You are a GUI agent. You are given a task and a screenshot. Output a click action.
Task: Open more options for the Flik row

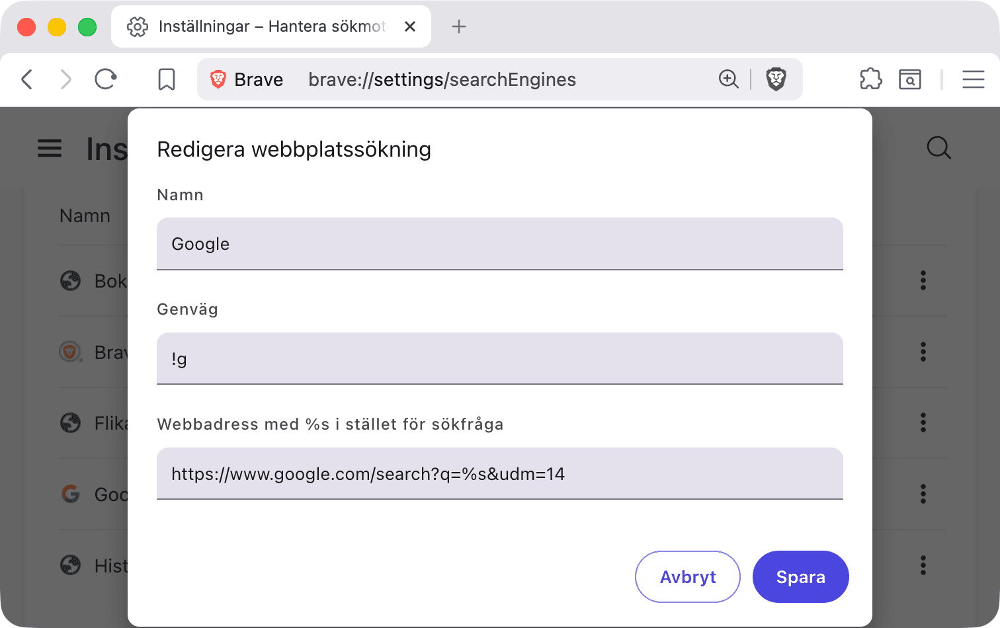tap(923, 422)
